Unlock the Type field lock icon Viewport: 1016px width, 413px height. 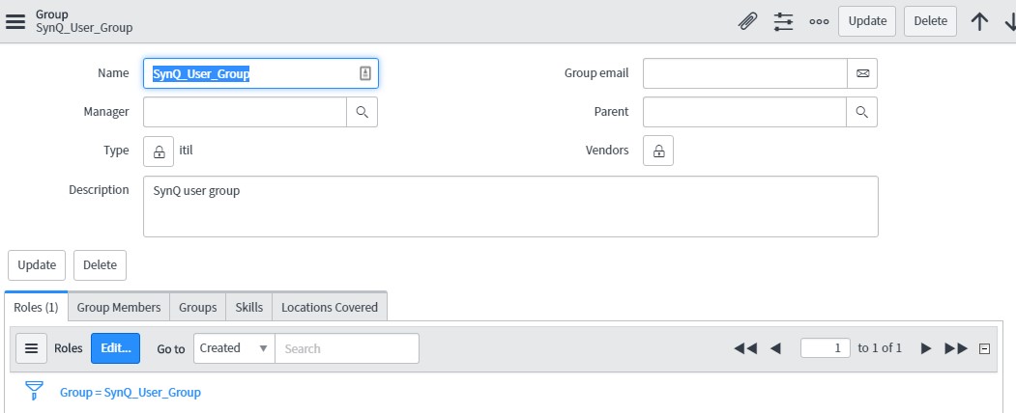pos(159,151)
